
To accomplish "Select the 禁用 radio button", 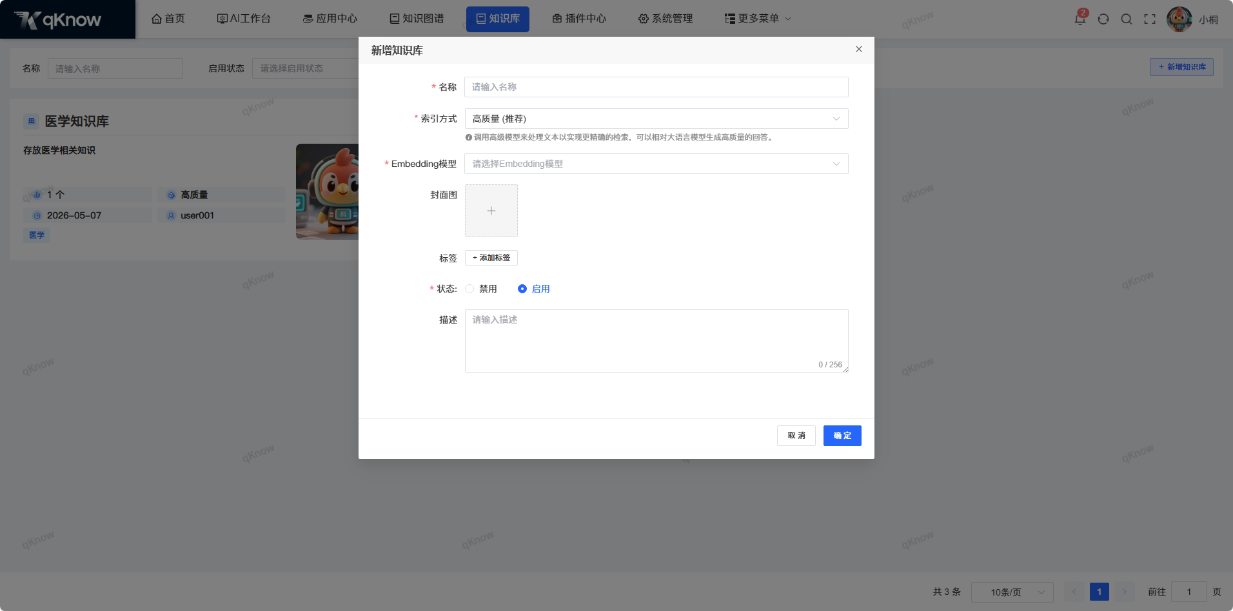I will [469, 289].
